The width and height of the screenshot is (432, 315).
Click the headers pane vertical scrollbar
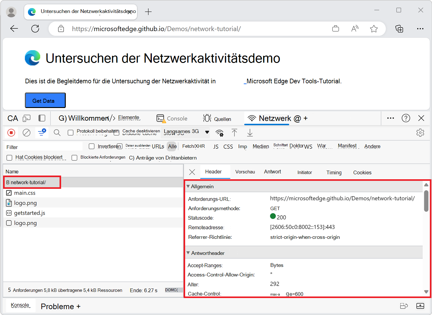click(x=426, y=201)
